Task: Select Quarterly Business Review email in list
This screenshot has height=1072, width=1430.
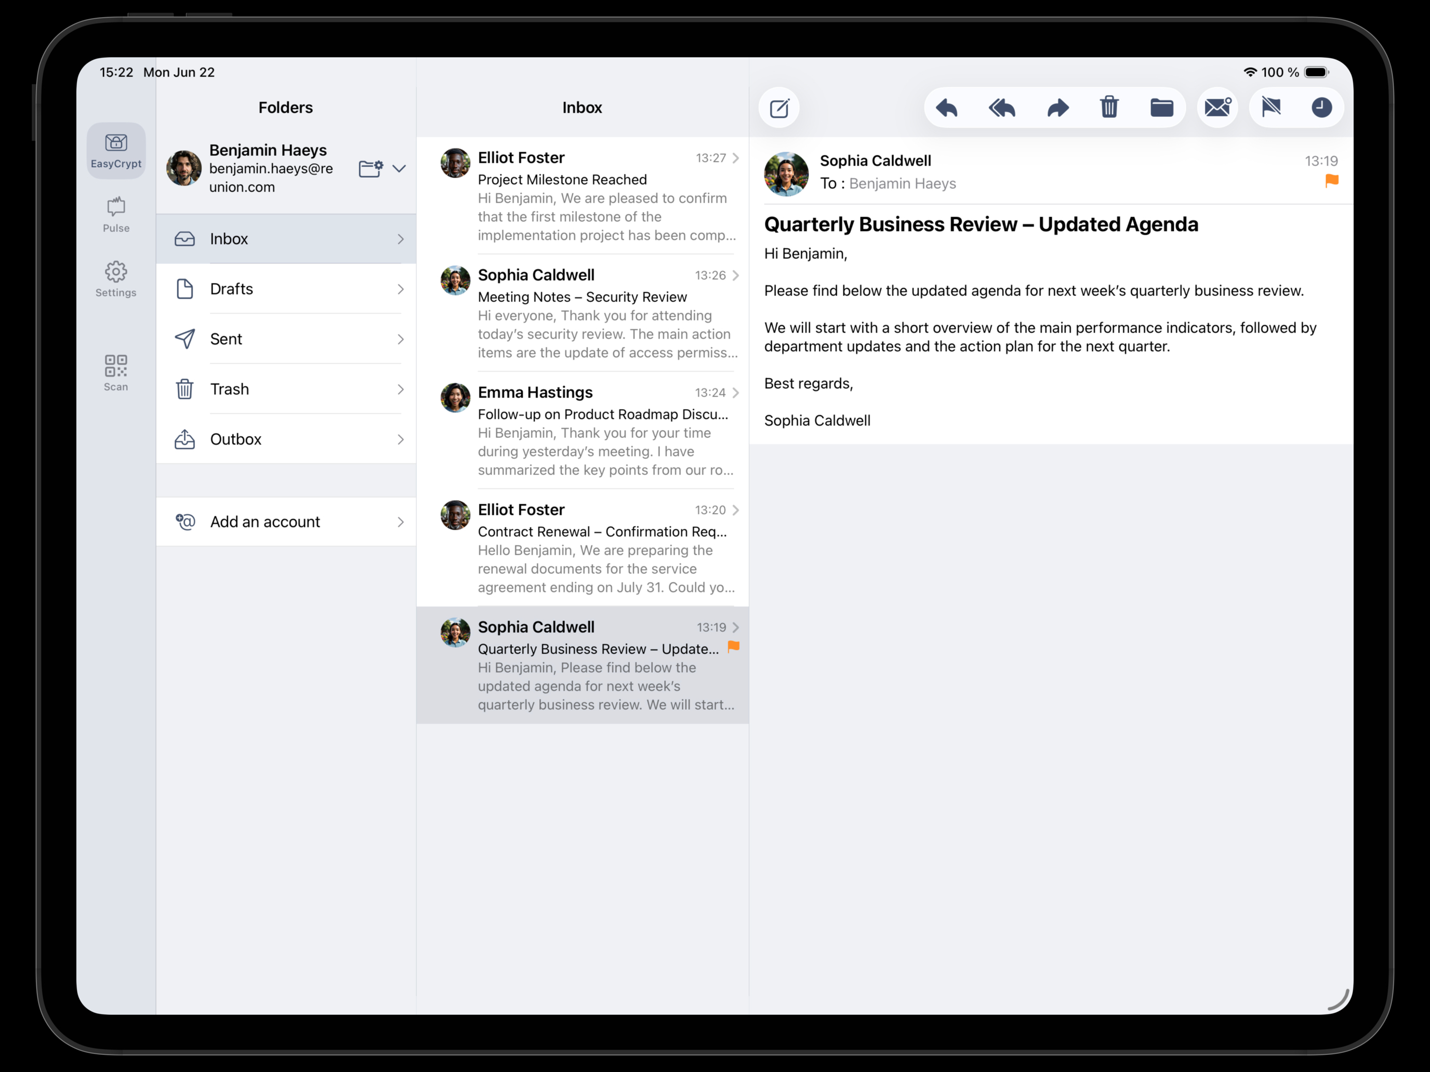Action: pos(582,665)
